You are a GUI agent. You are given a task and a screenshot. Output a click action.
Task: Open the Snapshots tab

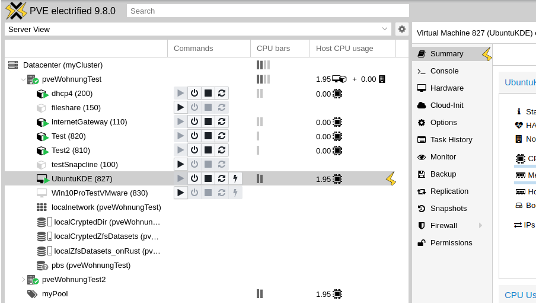452,209
